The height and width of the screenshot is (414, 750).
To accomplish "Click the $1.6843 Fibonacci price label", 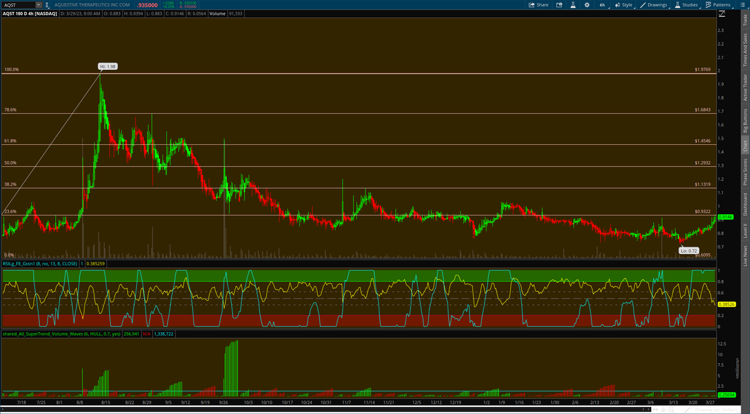I will coord(702,110).
